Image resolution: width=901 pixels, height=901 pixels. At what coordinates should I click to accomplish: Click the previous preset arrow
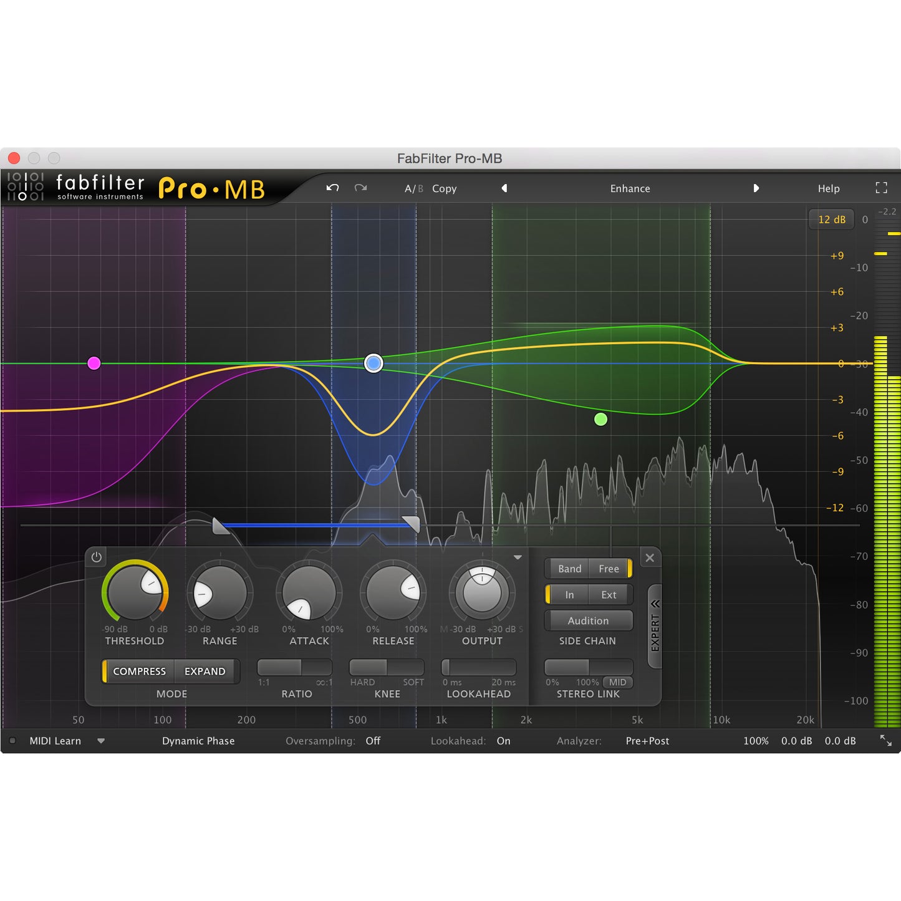coord(504,188)
